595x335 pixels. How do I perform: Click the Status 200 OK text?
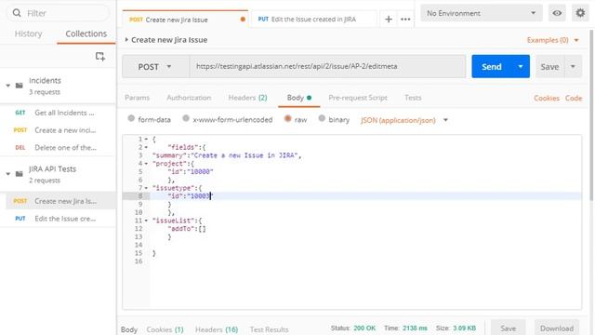click(353, 328)
